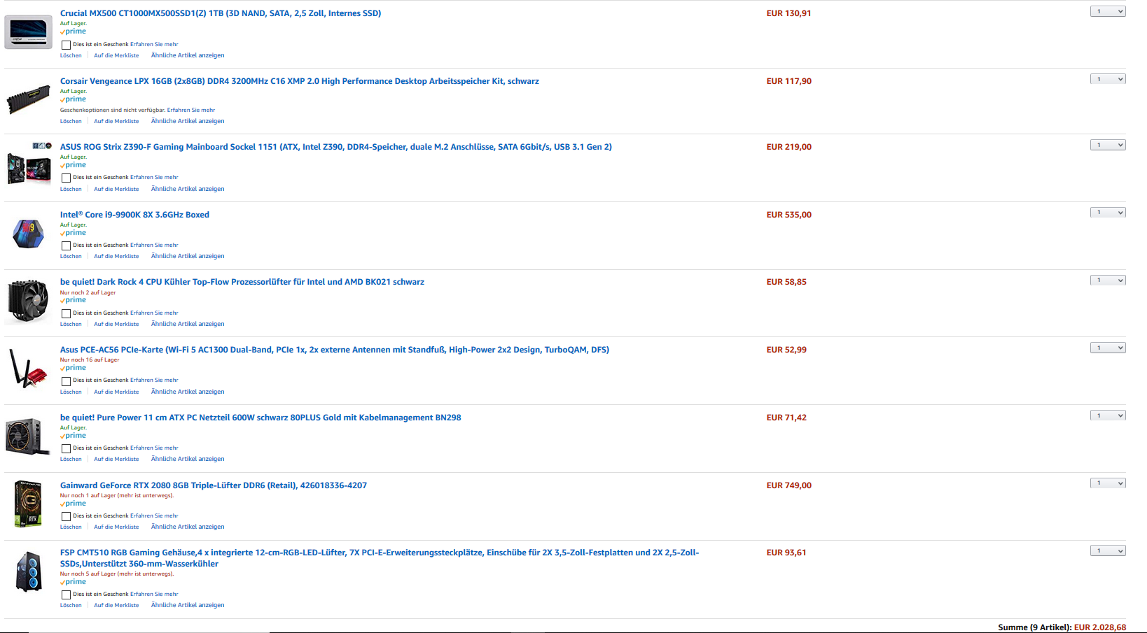1147x633 pixels.
Task: Move ASUS ROG Strix mainboard to Merkliste
Action: pyautogui.click(x=116, y=189)
